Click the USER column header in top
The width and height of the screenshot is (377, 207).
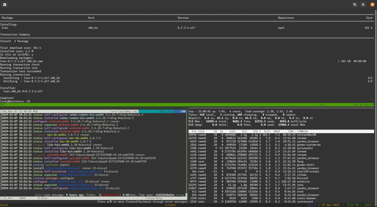tap(201, 132)
